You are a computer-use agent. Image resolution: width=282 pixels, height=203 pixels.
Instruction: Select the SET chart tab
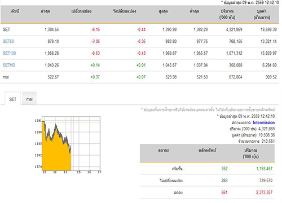[x=12, y=99]
